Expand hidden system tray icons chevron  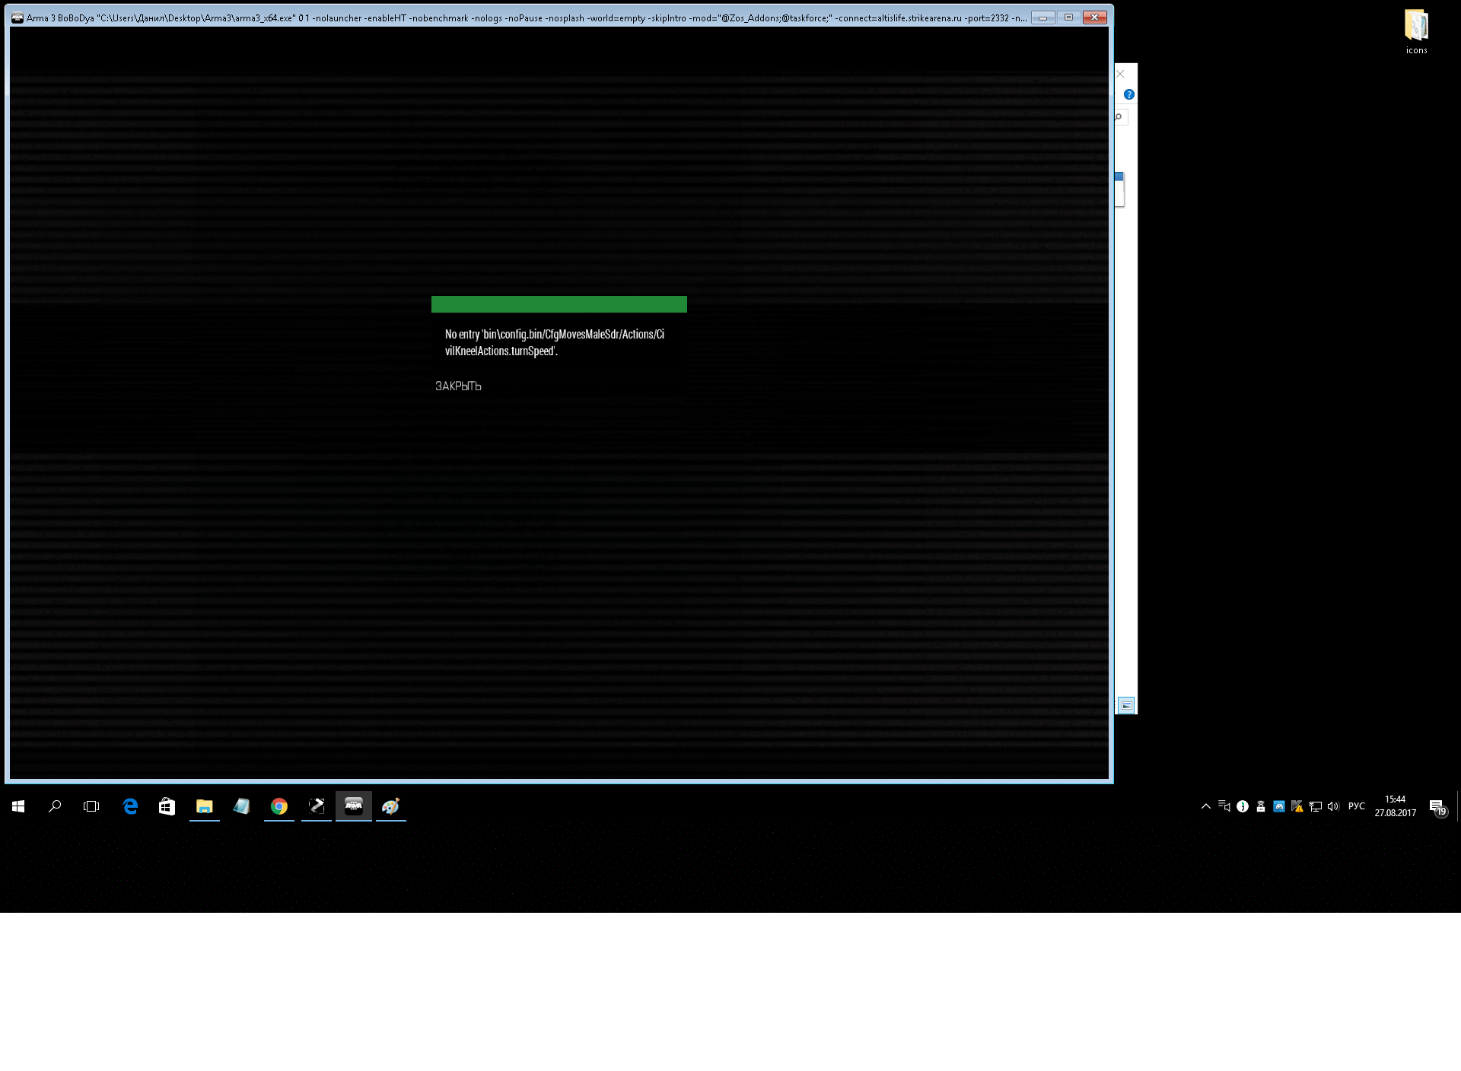[1205, 806]
